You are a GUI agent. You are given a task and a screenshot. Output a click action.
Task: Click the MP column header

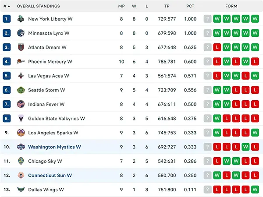coord(121,6)
